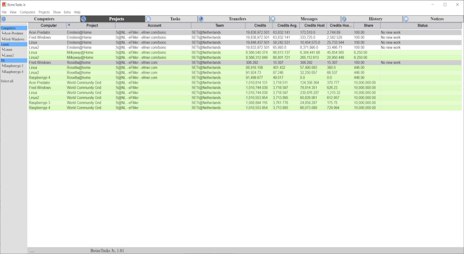Open the Help menu
The width and height of the screenshot is (464, 254).
point(77,12)
